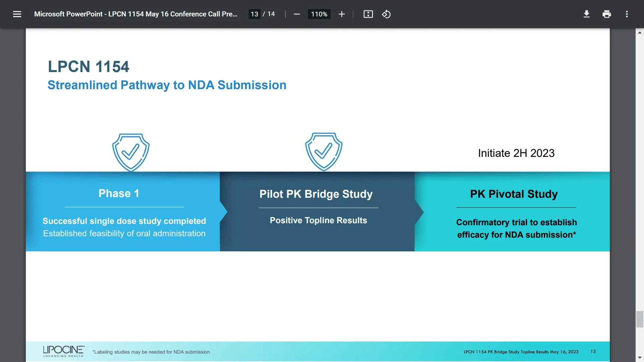Click the vertical scrollbar thumb
This screenshot has width=644, height=362.
640,319
